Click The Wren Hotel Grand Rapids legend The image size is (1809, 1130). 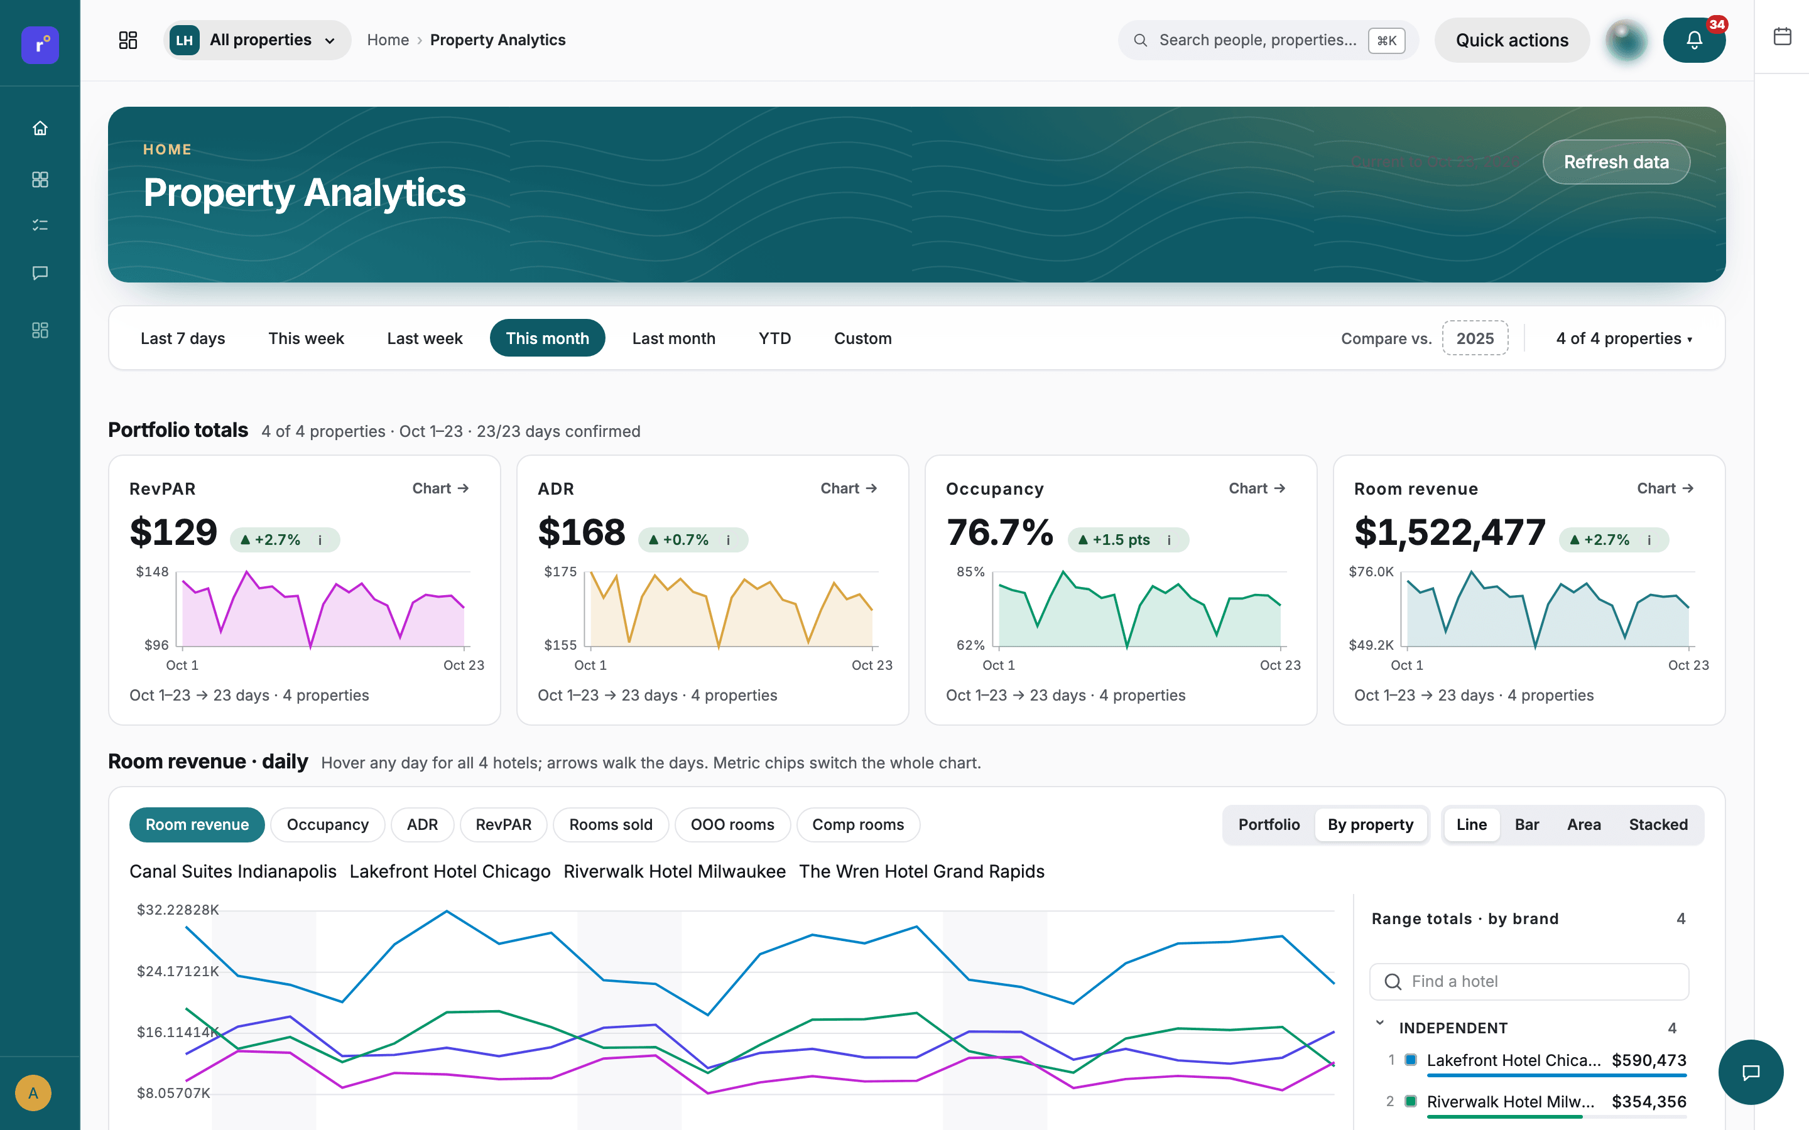(x=921, y=871)
